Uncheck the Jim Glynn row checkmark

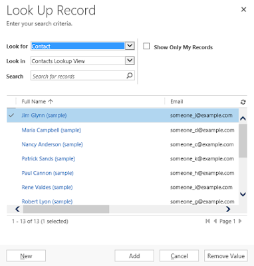pyautogui.click(x=11, y=115)
